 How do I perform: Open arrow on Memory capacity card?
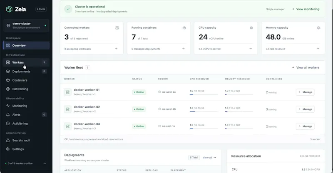pyautogui.click(x=318, y=49)
